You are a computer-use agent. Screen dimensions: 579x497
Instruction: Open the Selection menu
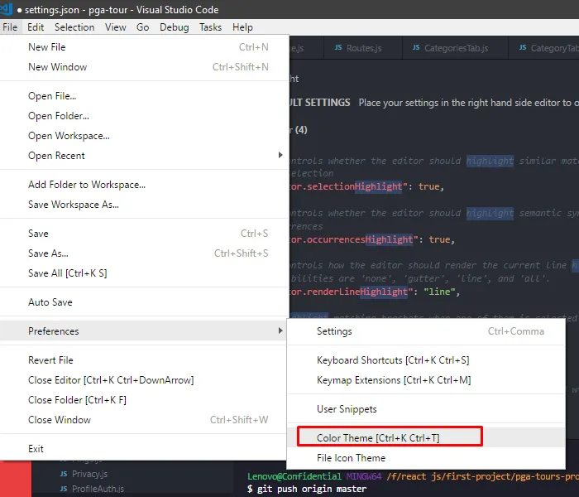point(74,27)
